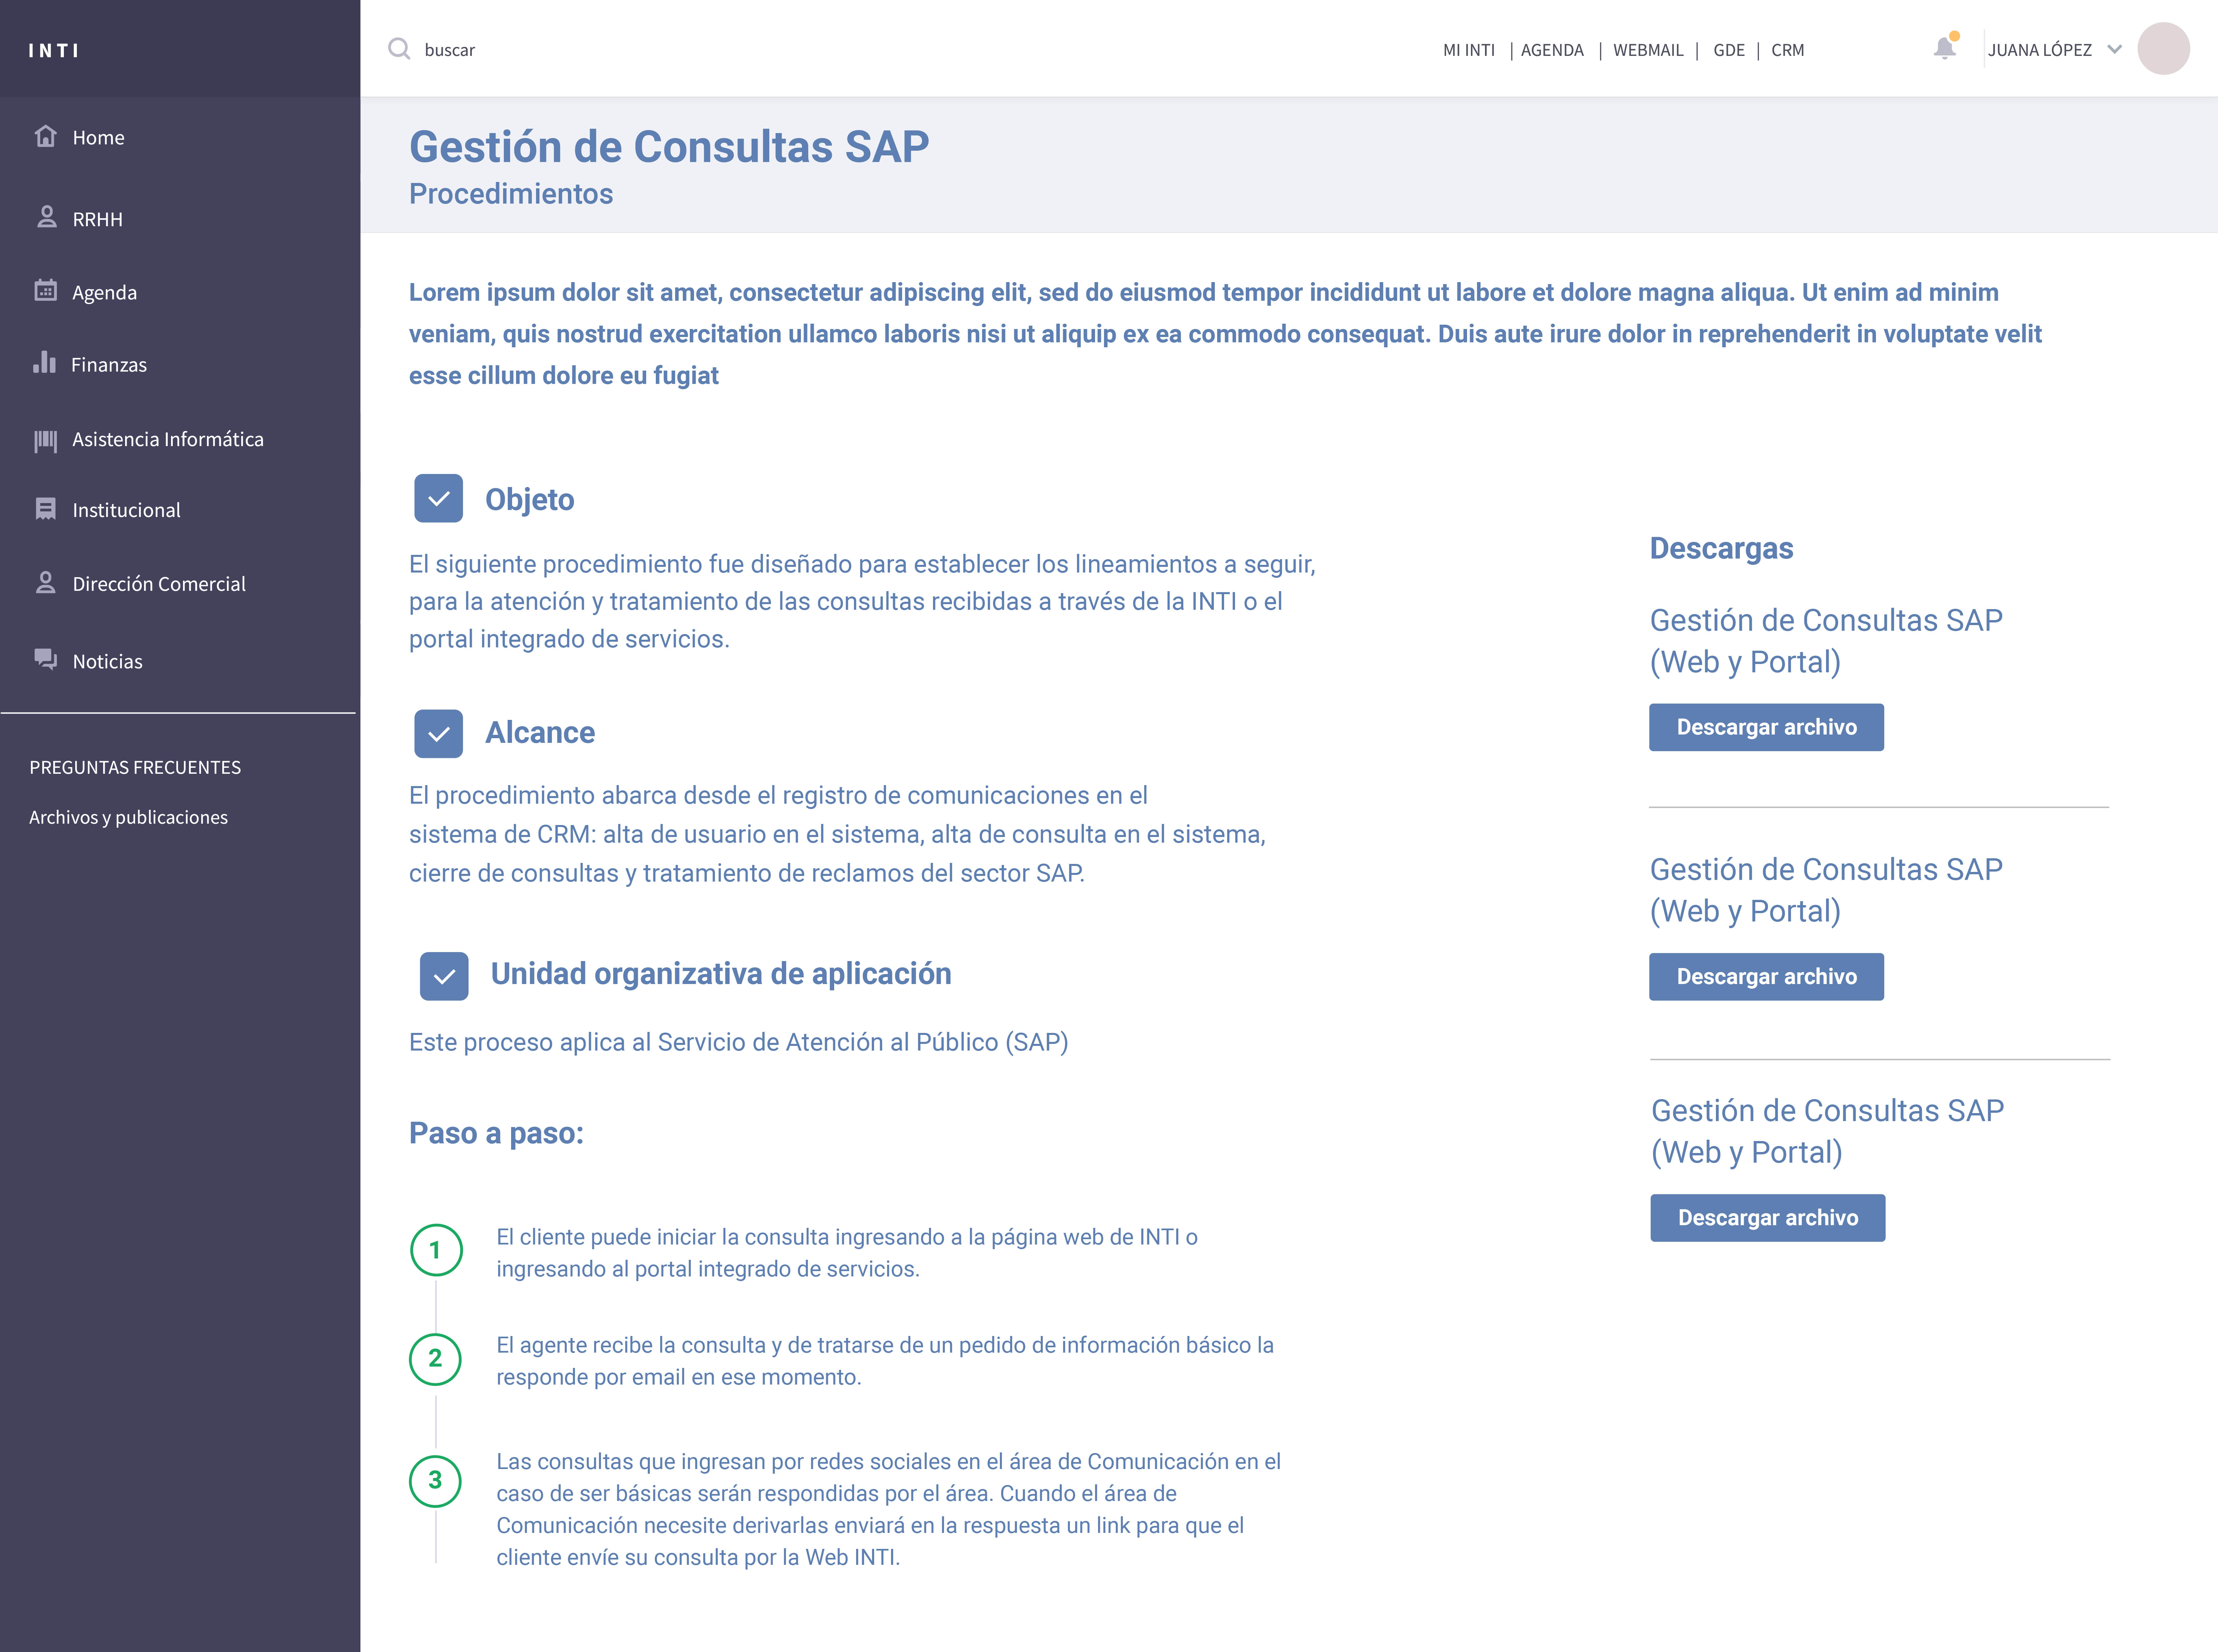2218x1652 pixels.
Task: Expand the Juana López user dropdown arrow
Action: [2114, 49]
